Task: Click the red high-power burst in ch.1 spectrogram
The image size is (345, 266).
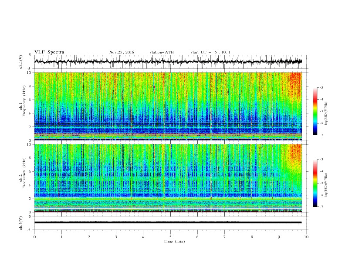Action: [295, 84]
